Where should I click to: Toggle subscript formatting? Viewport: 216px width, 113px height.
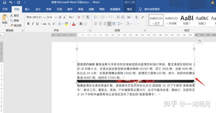point(49,24)
